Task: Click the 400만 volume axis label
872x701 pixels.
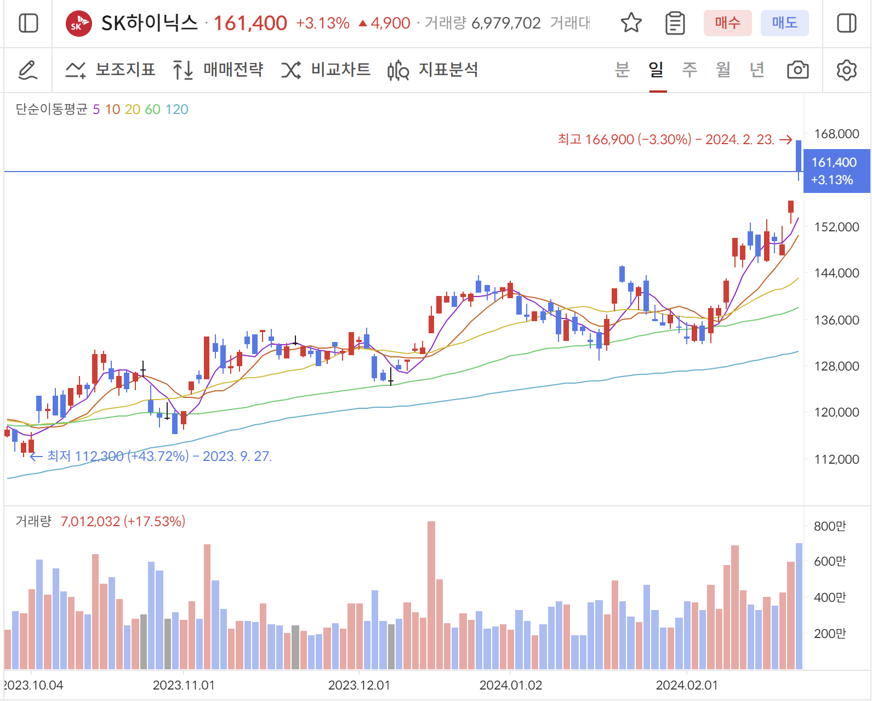Action: click(x=830, y=597)
